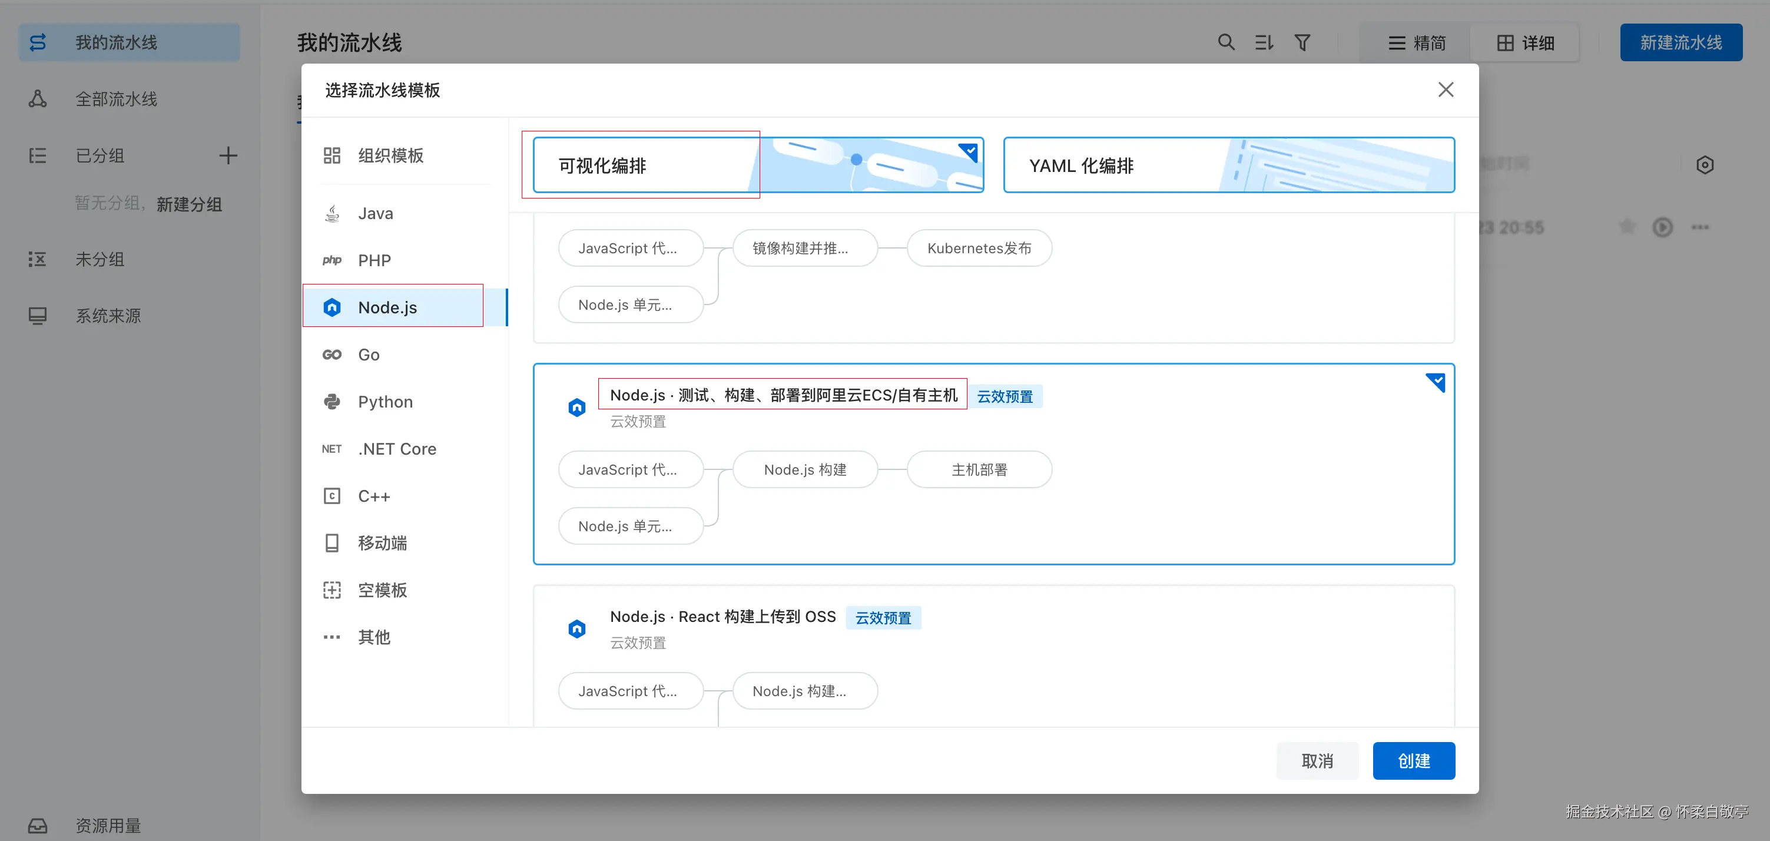Select the Node.js ECS/自有主机 deploy template
Image resolution: width=1770 pixels, height=841 pixels.
pos(993,464)
